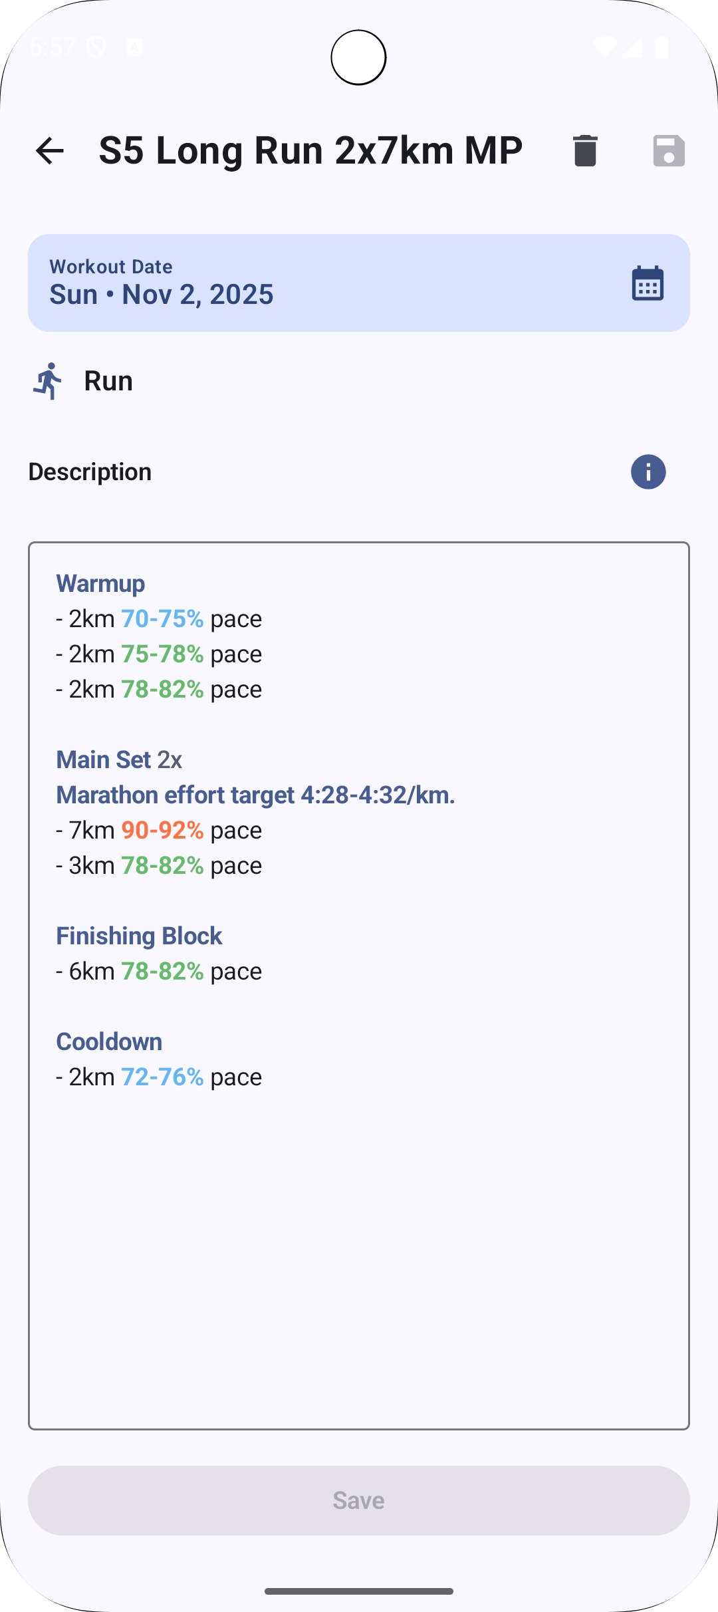Tap the Marathon effort target line
718x1612 pixels.
click(255, 795)
